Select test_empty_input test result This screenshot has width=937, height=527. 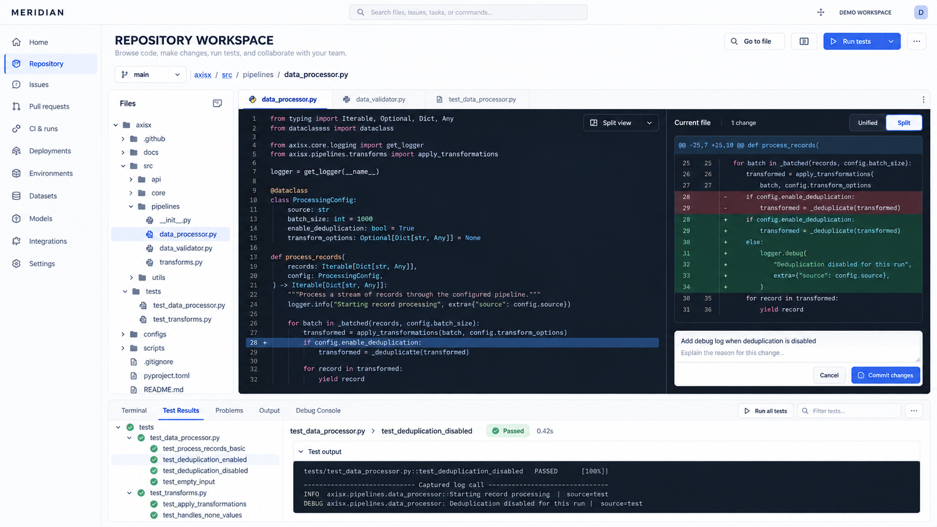coord(188,482)
